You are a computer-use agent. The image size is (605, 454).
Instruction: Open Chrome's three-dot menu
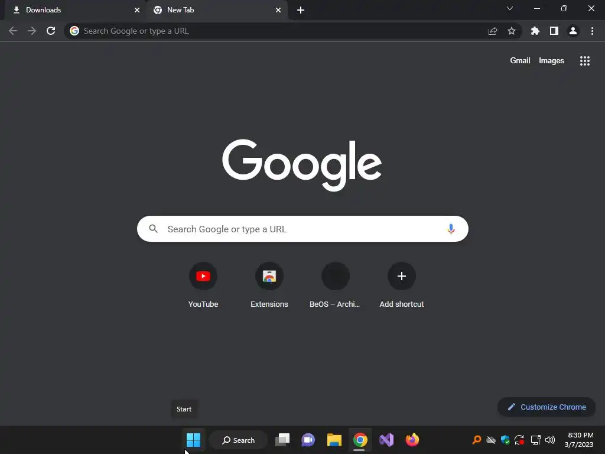tap(592, 31)
